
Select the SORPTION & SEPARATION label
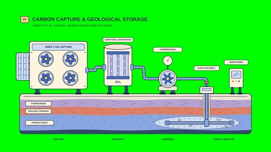pos(118,40)
